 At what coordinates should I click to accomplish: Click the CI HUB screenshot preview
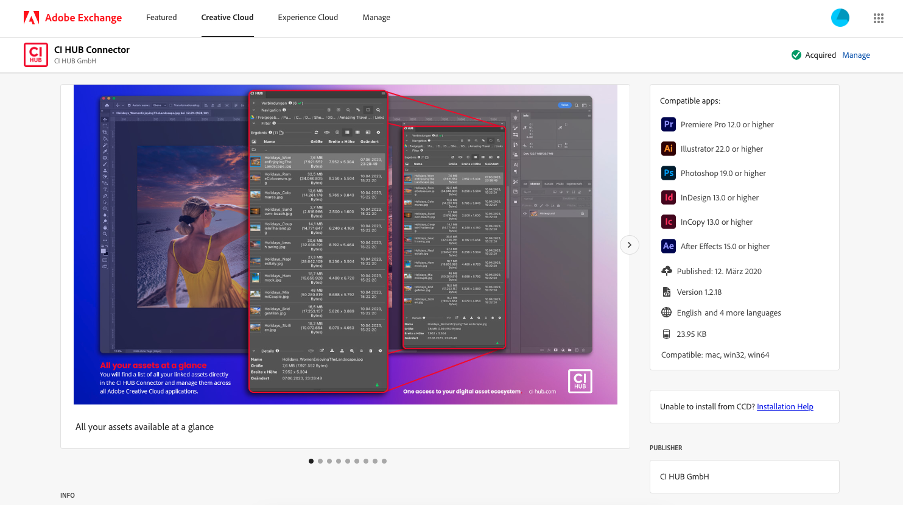tap(345, 244)
